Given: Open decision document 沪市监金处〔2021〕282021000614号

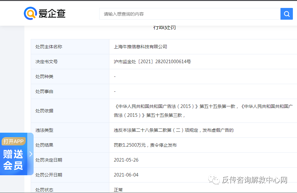Looking at the screenshot, I should pos(152,62).
